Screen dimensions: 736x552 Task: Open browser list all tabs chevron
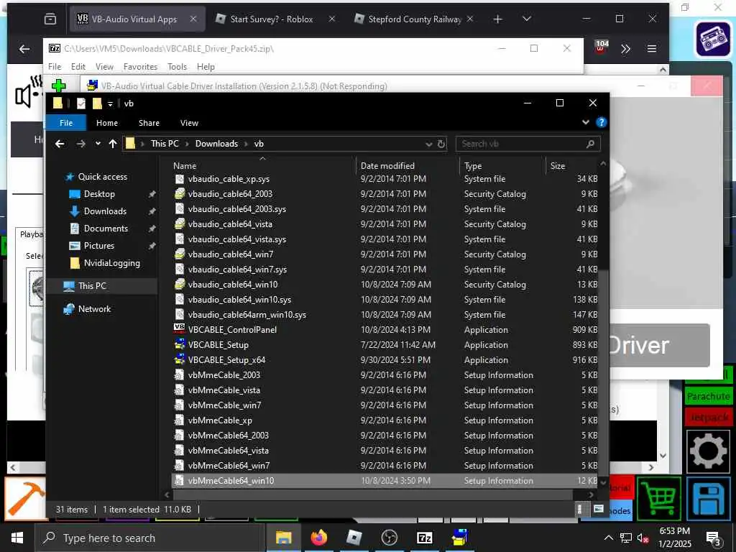point(527,19)
